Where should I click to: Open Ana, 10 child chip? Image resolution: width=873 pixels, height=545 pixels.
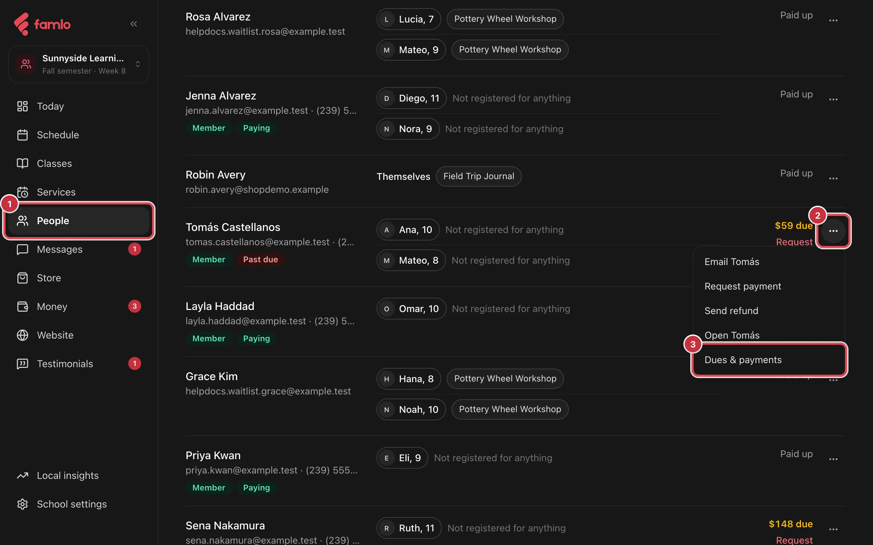(408, 230)
